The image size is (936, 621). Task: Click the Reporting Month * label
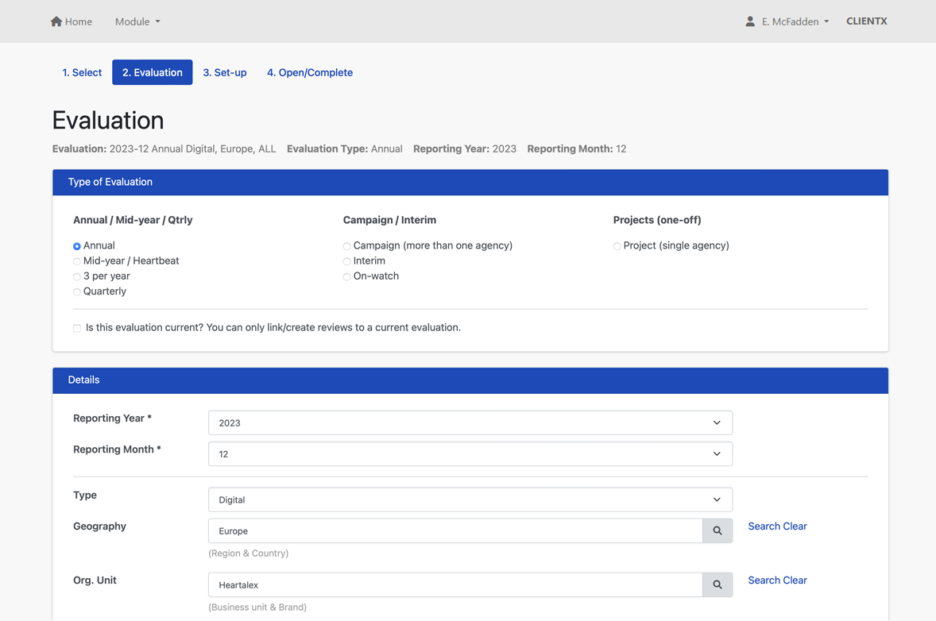[117, 449]
